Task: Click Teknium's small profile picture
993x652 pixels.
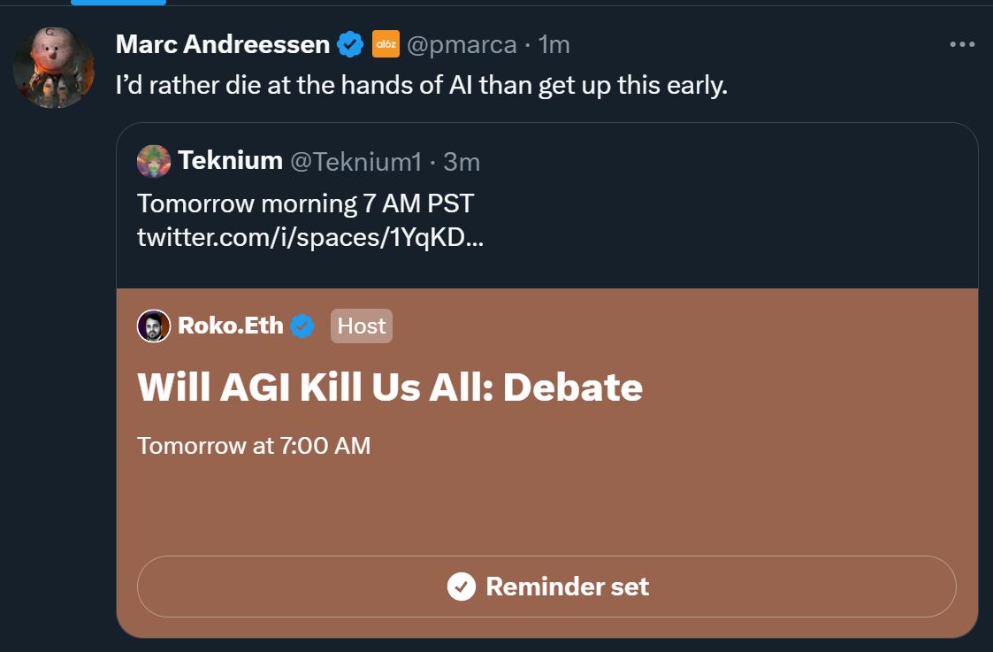Action: (x=154, y=161)
